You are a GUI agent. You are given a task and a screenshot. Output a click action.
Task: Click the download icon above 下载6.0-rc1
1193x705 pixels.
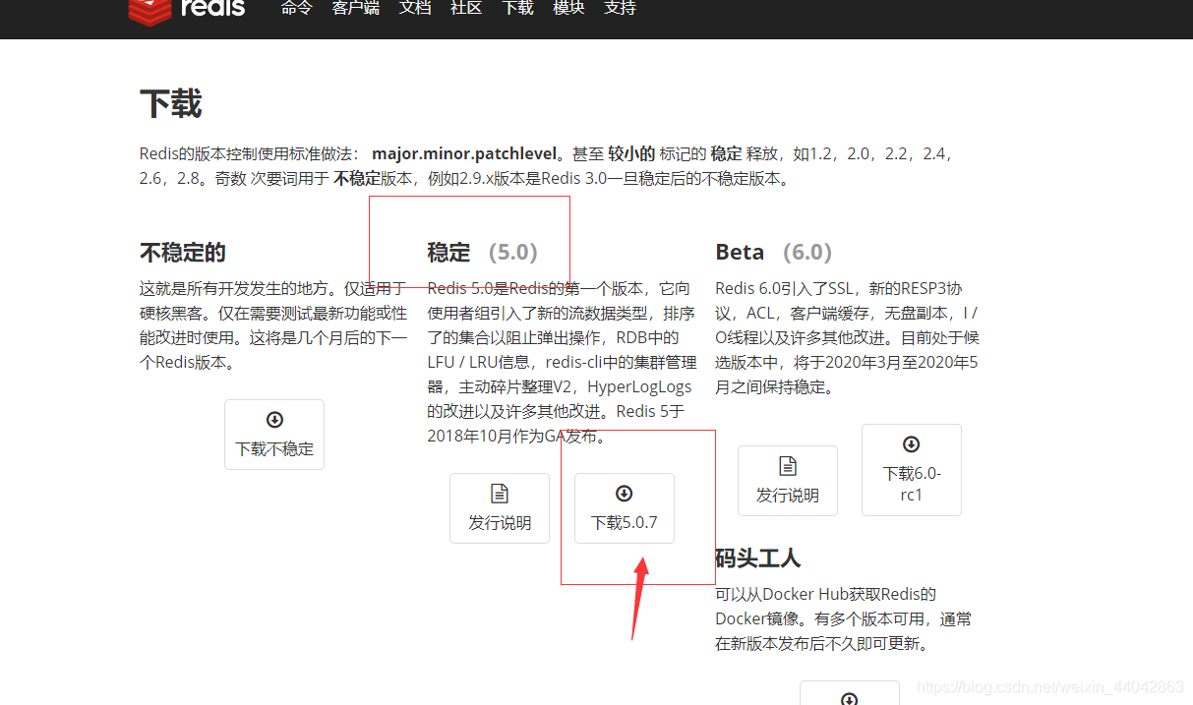click(912, 444)
